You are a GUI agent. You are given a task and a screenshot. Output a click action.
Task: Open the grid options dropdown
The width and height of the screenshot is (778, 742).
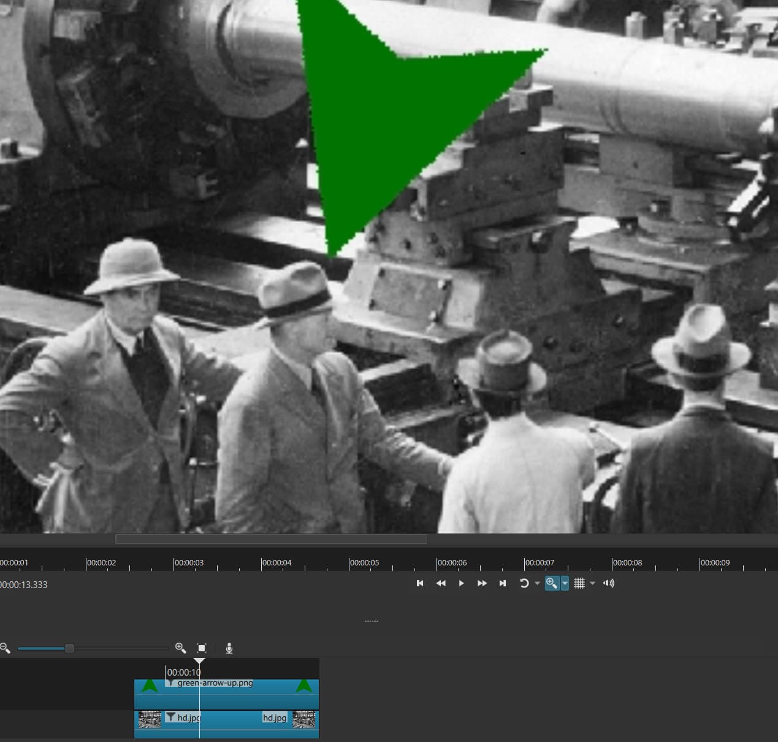point(592,583)
